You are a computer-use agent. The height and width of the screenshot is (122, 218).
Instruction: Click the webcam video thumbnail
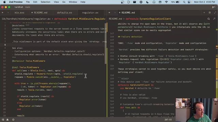click(x=197, y=110)
